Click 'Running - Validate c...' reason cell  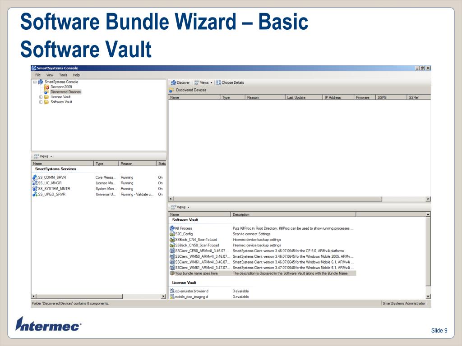point(137,194)
